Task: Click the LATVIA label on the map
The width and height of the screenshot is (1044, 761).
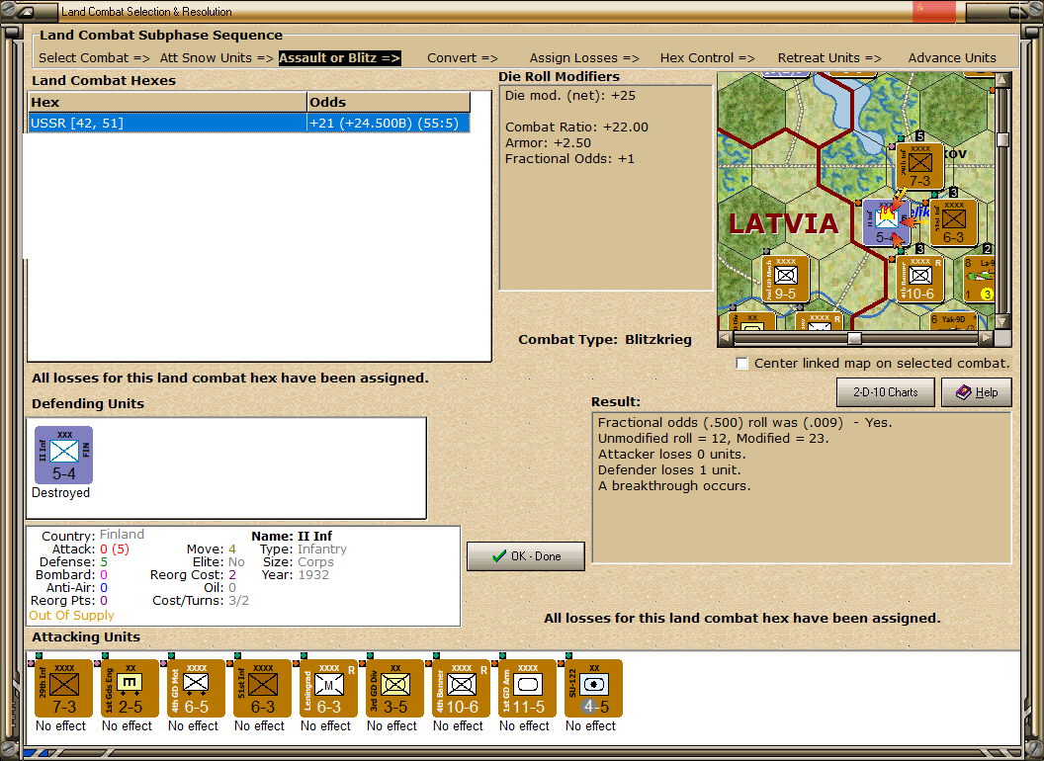Action: click(782, 223)
